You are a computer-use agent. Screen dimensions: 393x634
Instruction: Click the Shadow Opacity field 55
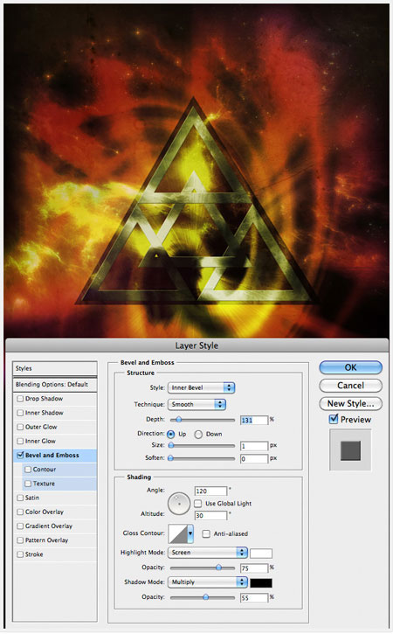pyautogui.click(x=254, y=597)
